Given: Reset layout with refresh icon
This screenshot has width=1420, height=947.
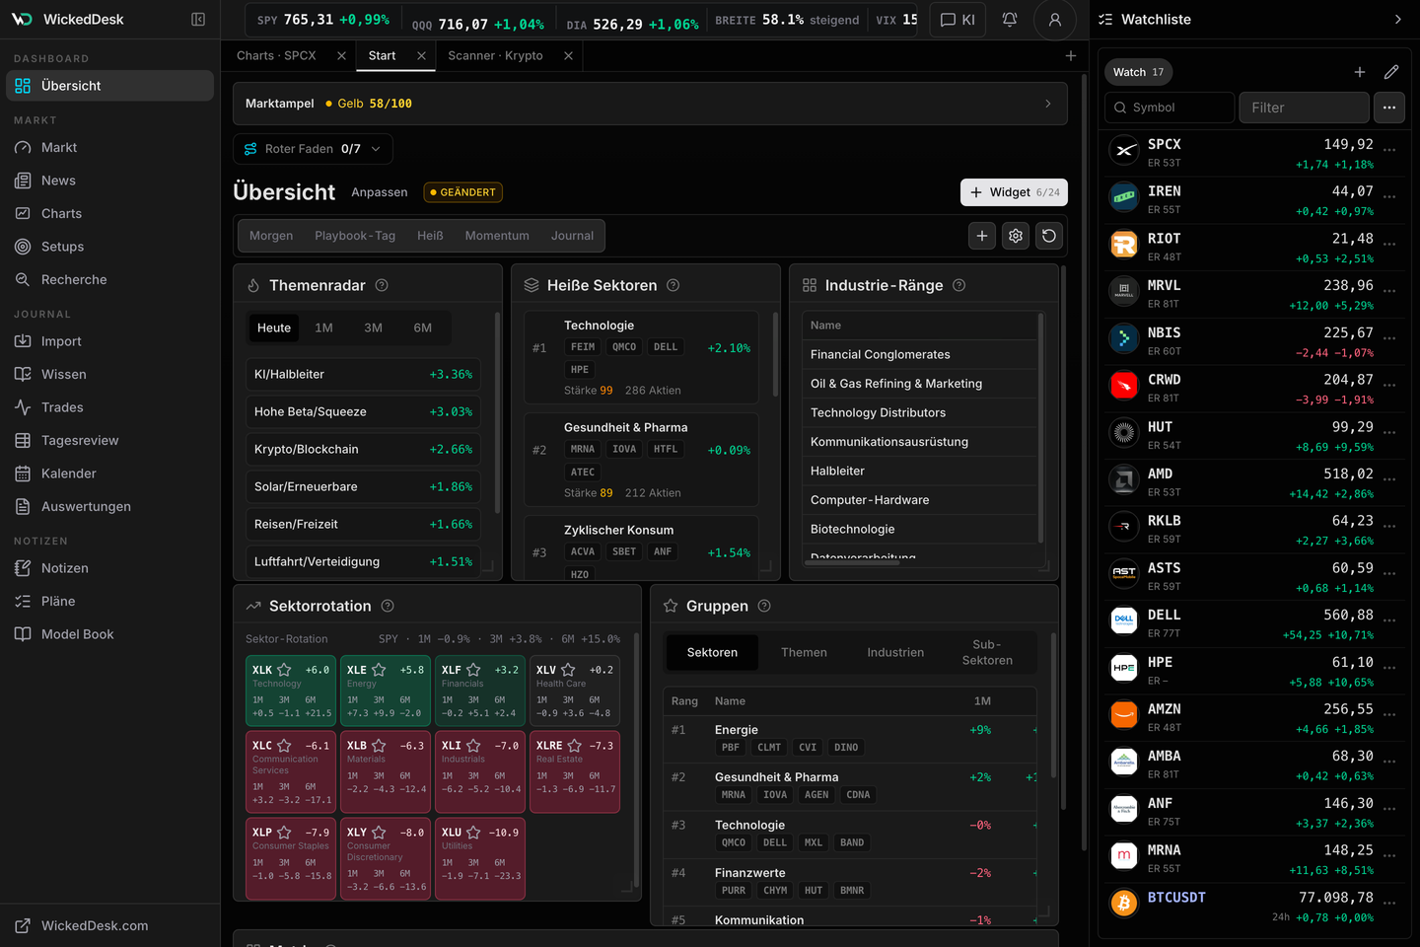Looking at the screenshot, I should (1049, 236).
